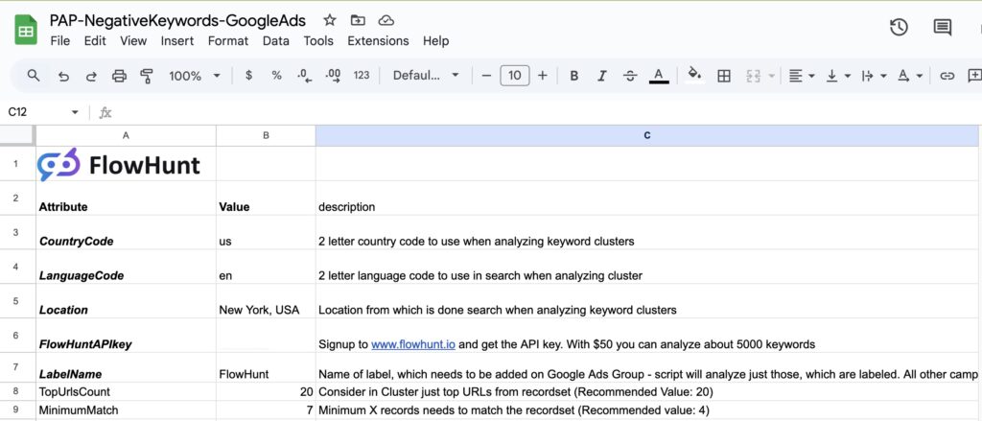Screen dimensions: 982x421
Task: Open vertical align dropdown
Action: point(838,76)
